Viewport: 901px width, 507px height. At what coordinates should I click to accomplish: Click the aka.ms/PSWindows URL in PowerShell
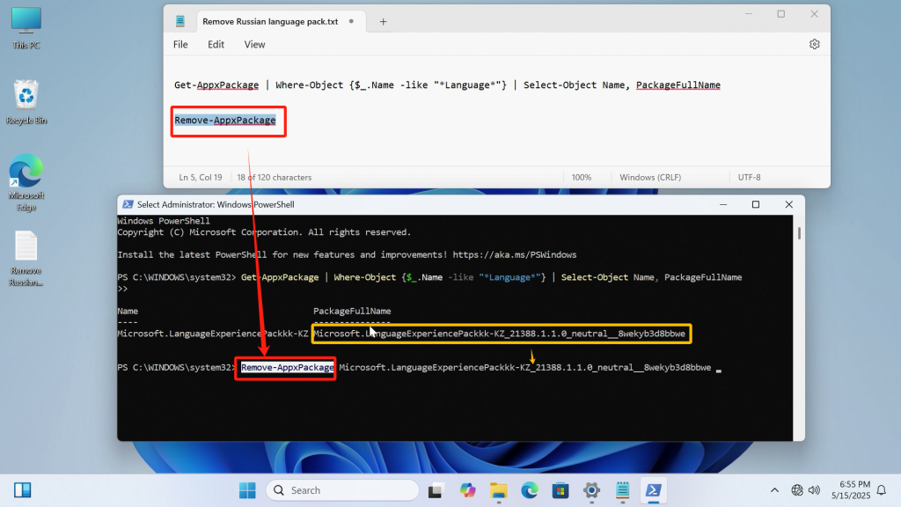(x=514, y=254)
